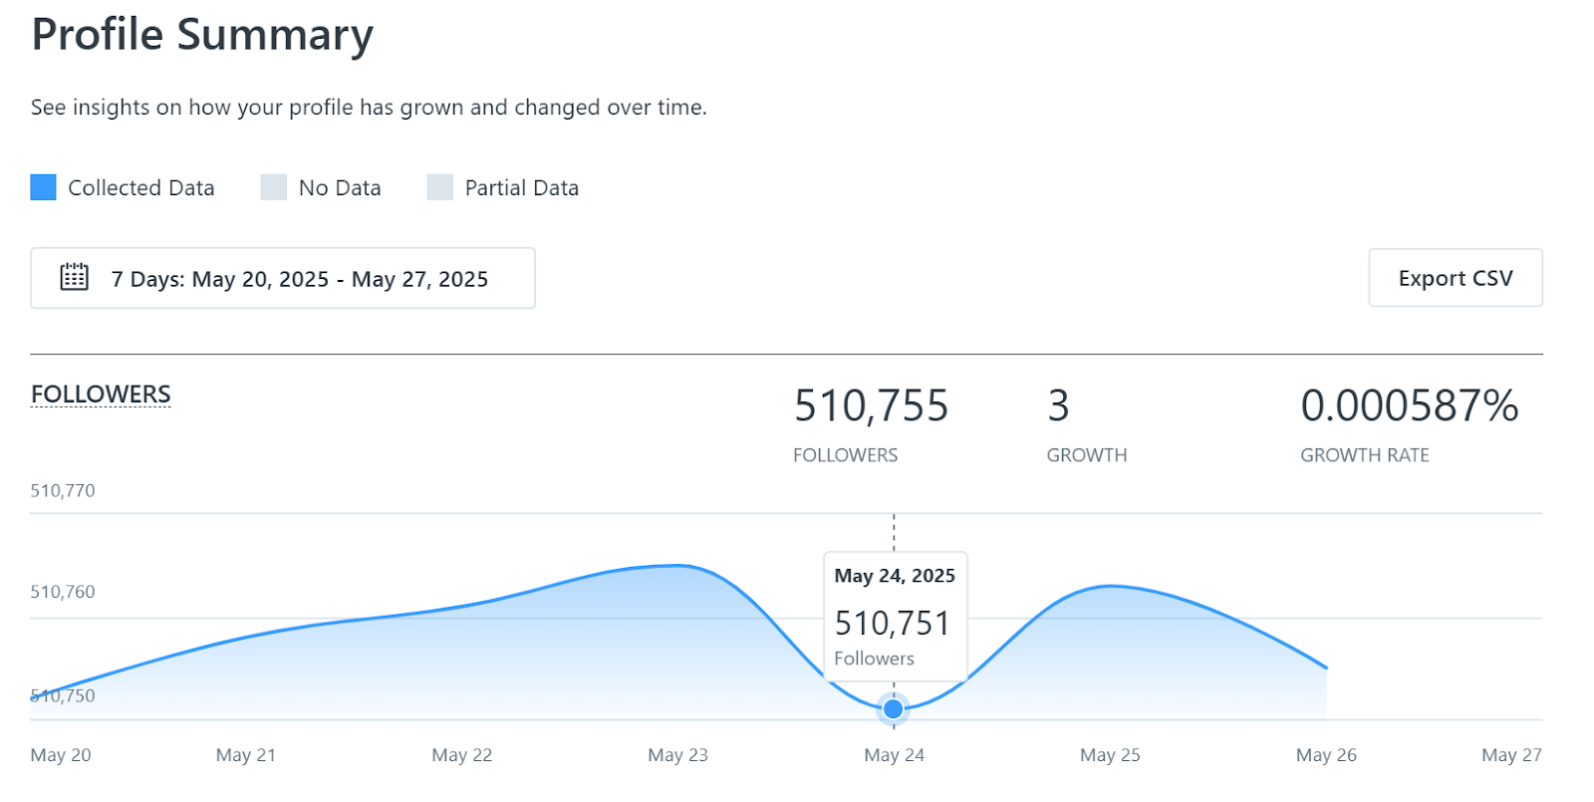Screen dimensions: 1594x802
Task: Click the 0.000587% growth rate value
Action: [1410, 406]
